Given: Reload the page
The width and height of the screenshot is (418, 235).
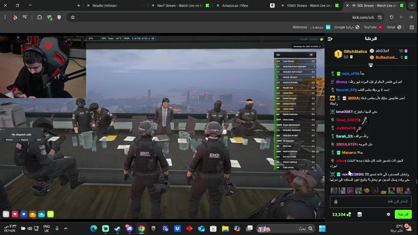Looking at the screenshot, I should click(x=392, y=17).
